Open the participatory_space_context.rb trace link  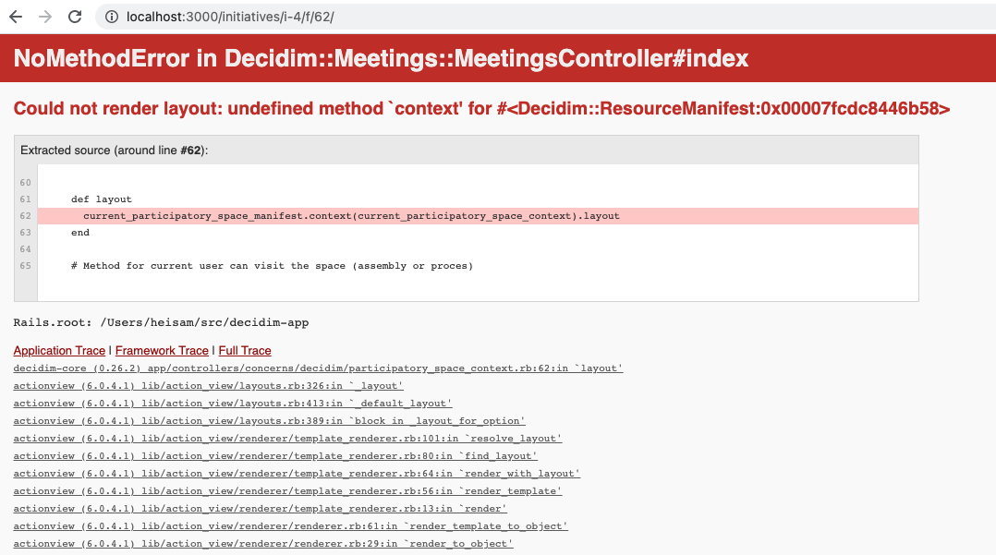pos(318,368)
